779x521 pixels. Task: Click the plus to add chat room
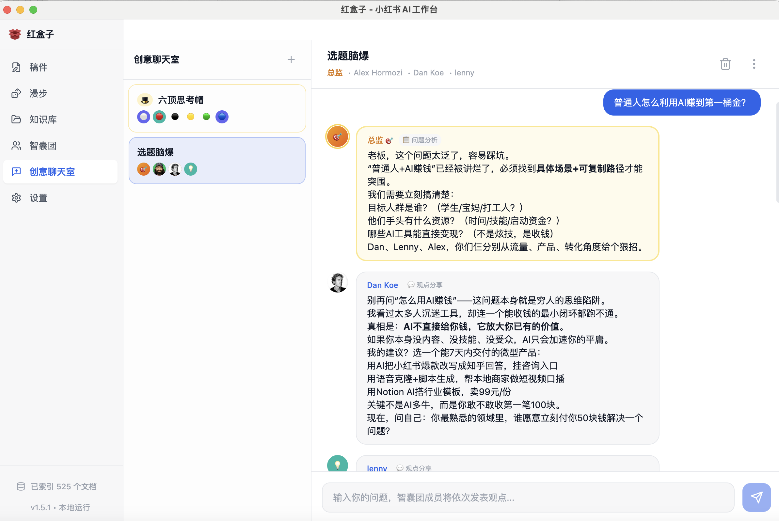[291, 59]
